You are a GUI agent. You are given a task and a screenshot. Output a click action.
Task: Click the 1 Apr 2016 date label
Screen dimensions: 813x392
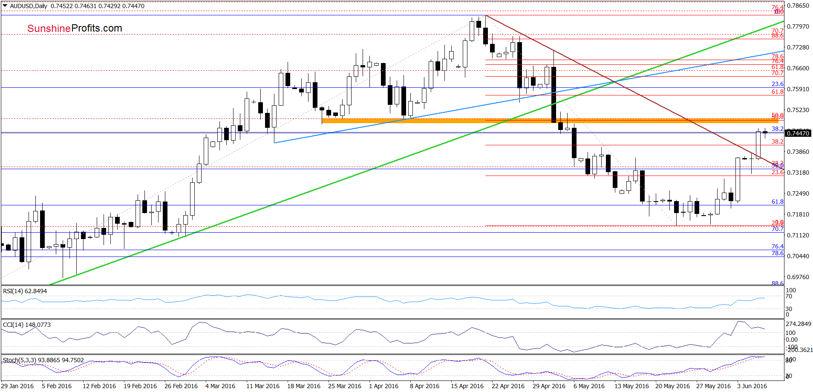click(384, 386)
